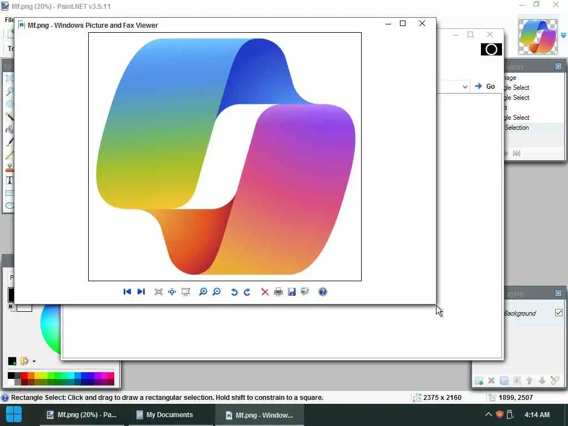Screen dimensions: 568x426
Task: Click the Zoom In magnifier in viewer
Action: pos(203,292)
